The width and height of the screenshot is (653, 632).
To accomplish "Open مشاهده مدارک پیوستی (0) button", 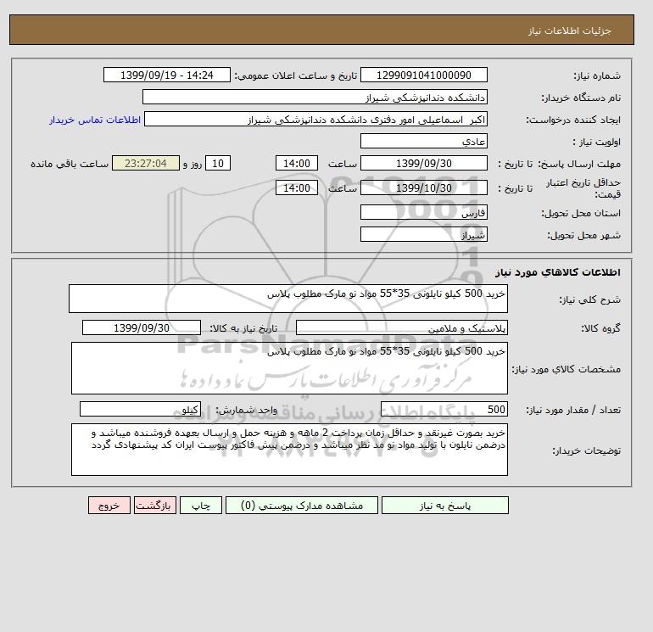I will (302, 506).
